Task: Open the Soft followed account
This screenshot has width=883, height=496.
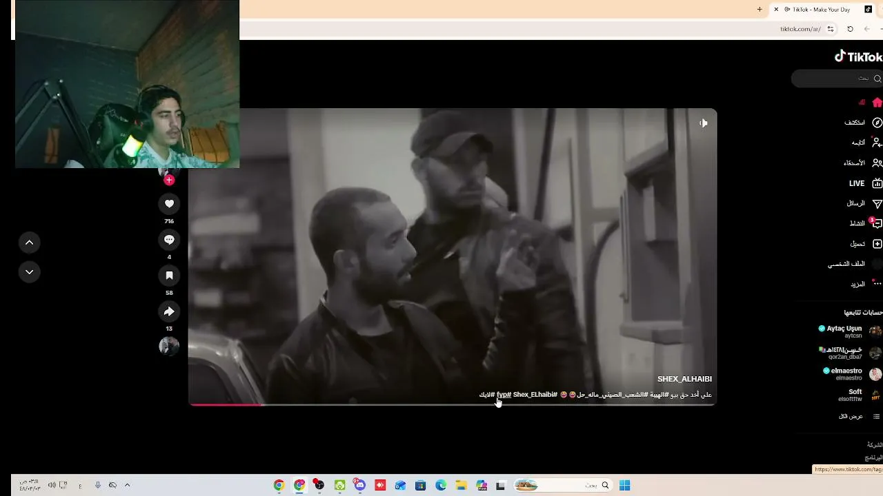Action: (860, 395)
